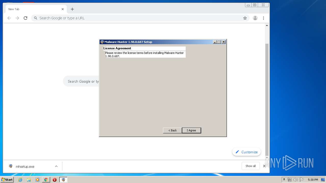Select the New Tab tab
Screen dimensions: 326x183
tap(36, 9)
